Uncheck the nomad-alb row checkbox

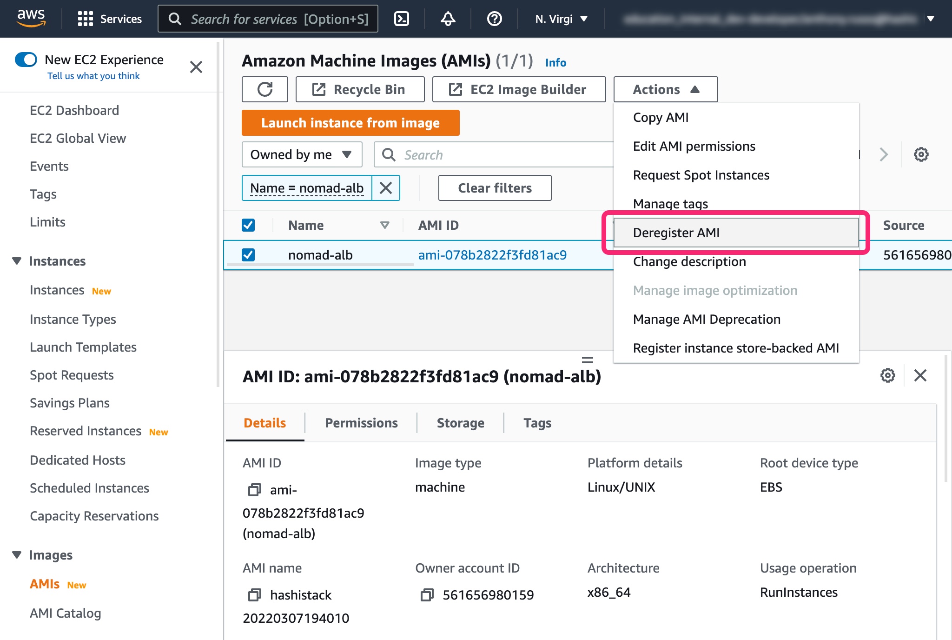click(x=248, y=255)
